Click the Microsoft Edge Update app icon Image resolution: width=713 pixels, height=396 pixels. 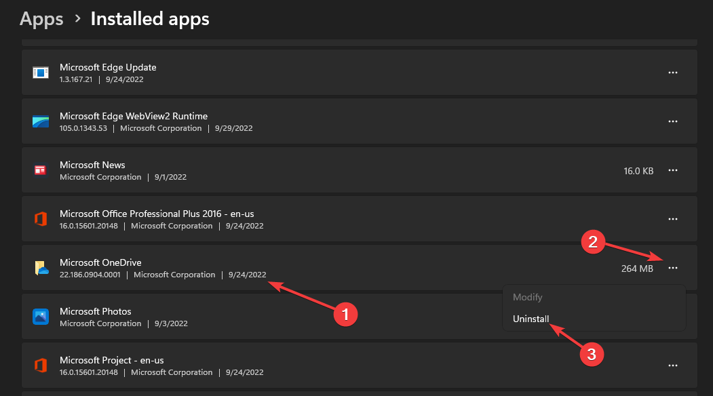click(x=41, y=73)
